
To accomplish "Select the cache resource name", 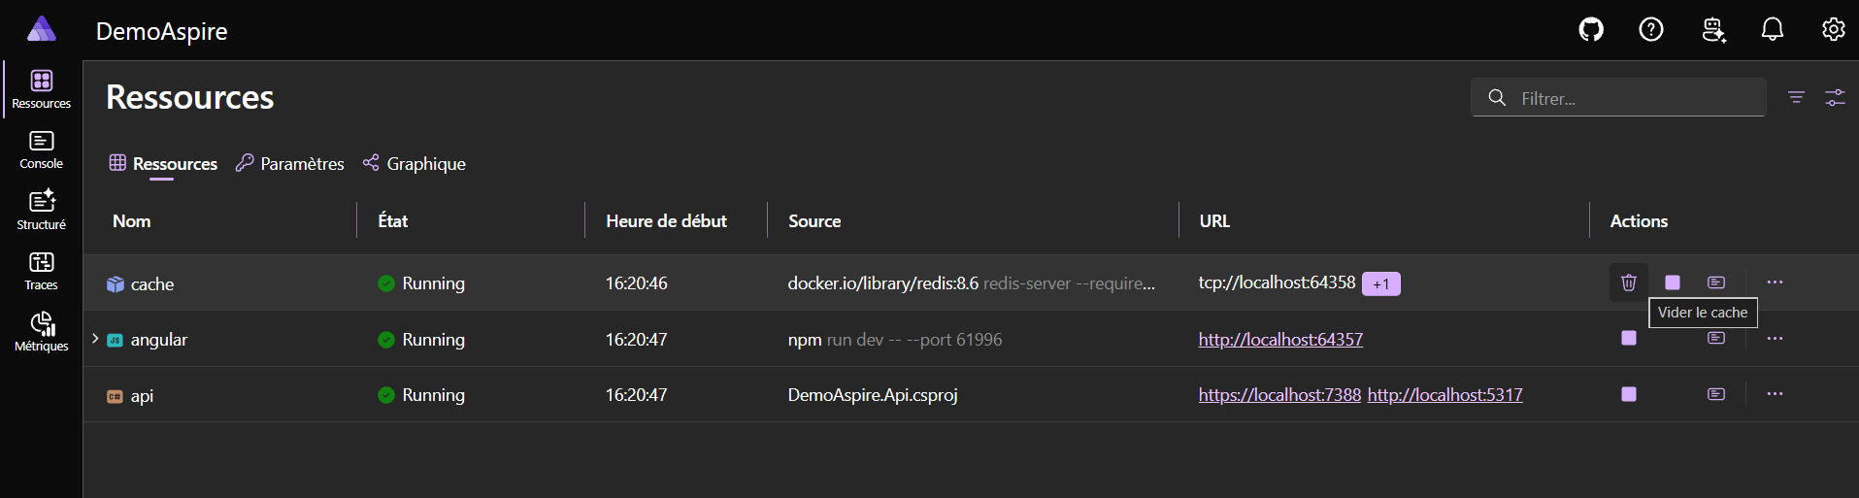I will pyautogui.click(x=152, y=283).
